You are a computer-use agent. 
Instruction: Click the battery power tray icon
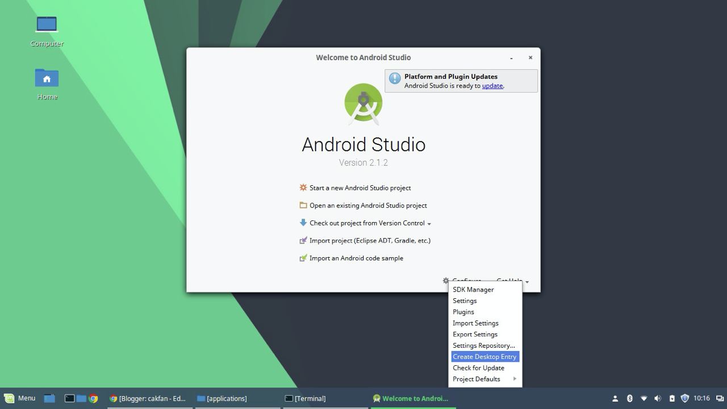(x=672, y=398)
